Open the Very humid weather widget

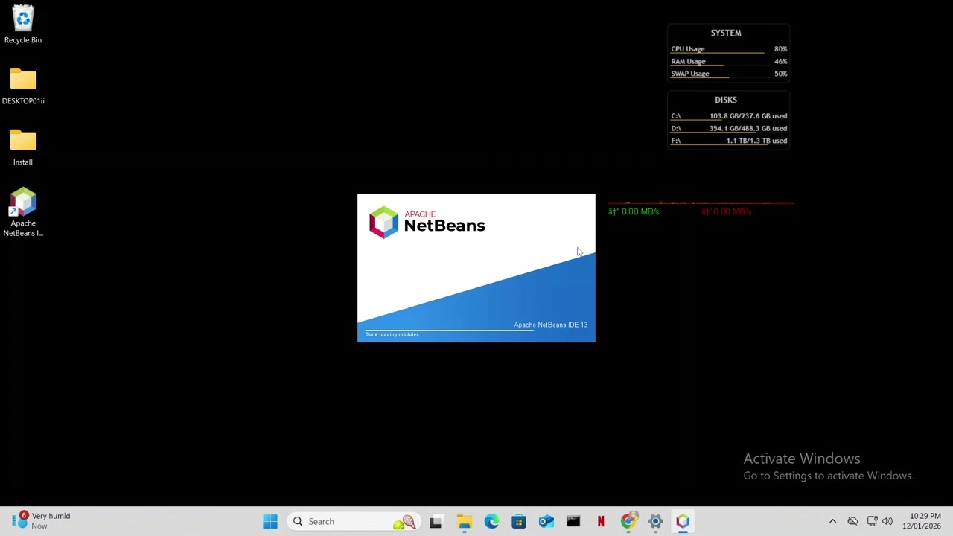42,521
